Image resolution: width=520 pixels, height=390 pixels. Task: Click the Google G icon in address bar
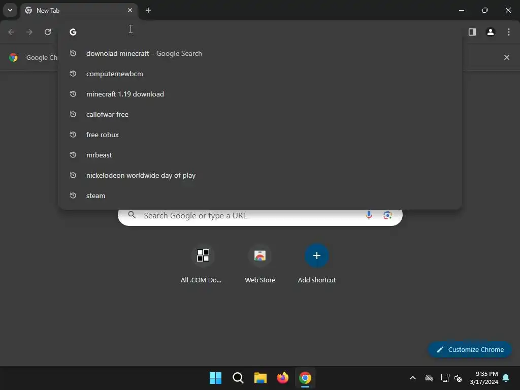(73, 32)
